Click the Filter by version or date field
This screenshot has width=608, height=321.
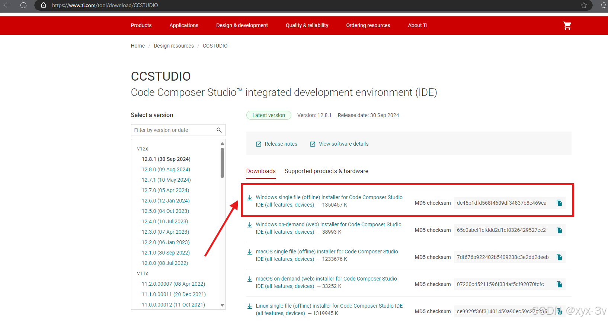pos(178,130)
